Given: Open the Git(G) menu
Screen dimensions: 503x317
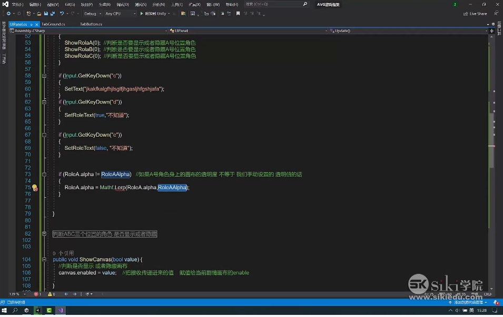Looking at the screenshot, I should point(70,5).
